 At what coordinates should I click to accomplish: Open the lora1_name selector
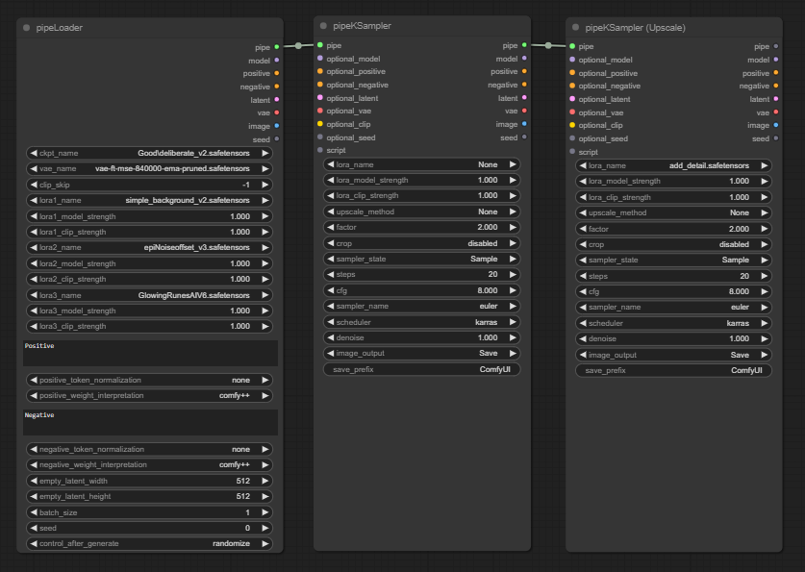pos(149,200)
